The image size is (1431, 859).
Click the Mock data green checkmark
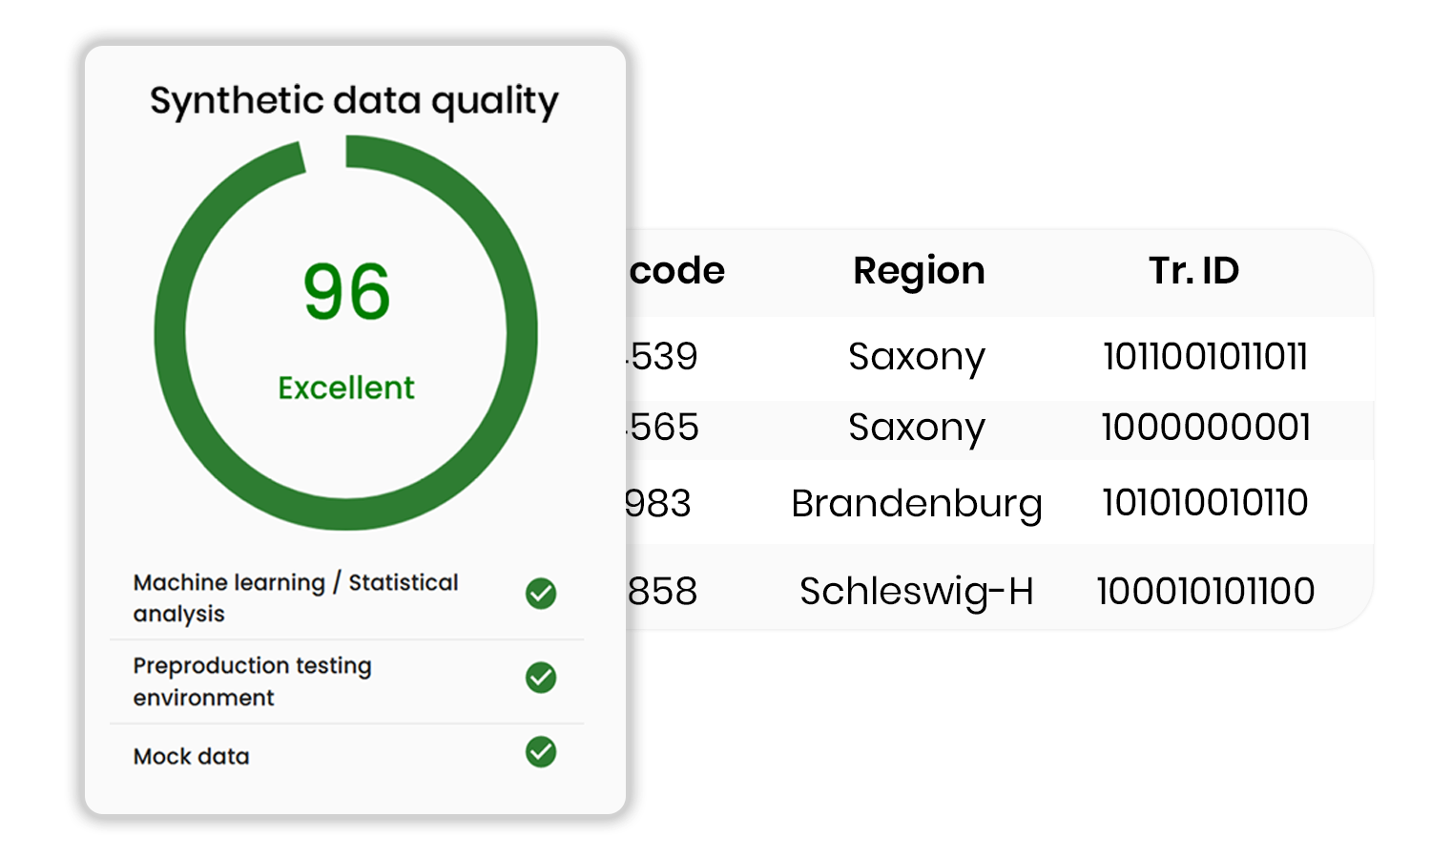pyautogui.click(x=541, y=752)
